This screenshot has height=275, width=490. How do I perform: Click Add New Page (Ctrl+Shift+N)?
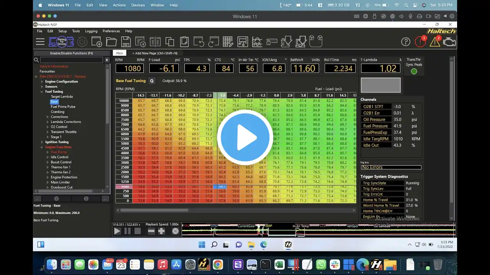point(155,53)
